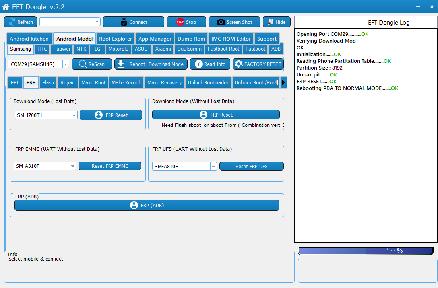Select the HTC brand tab
Image resolution: width=438 pixels, height=288 pixels.
pyautogui.click(x=42, y=49)
